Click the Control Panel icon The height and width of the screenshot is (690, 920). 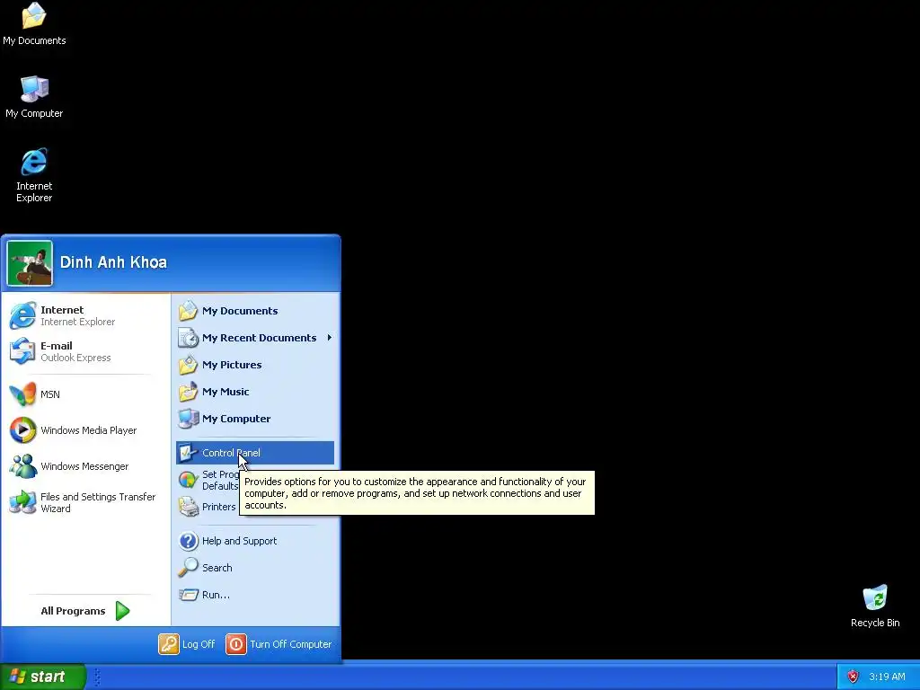click(x=189, y=453)
